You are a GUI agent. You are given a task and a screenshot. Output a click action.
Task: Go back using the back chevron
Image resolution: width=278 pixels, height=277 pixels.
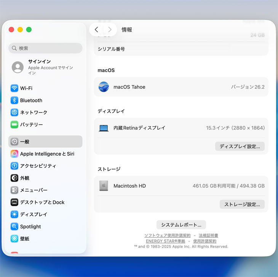[x=96, y=30]
